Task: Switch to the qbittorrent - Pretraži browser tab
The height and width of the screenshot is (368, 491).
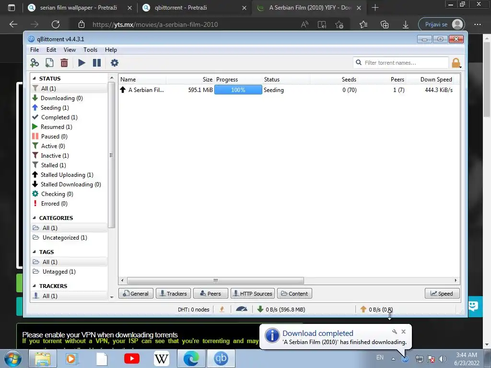Action: 194,8
